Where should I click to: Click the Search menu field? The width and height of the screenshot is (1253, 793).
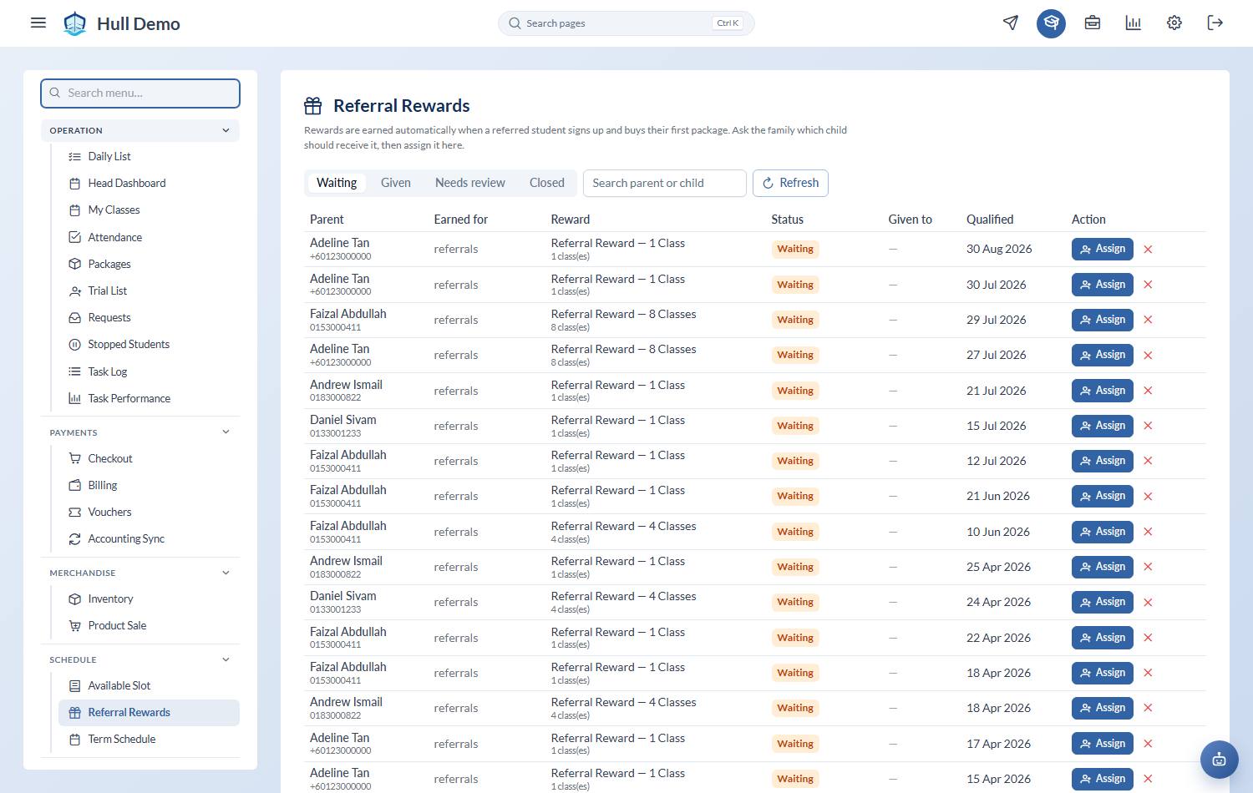click(x=140, y=93)
